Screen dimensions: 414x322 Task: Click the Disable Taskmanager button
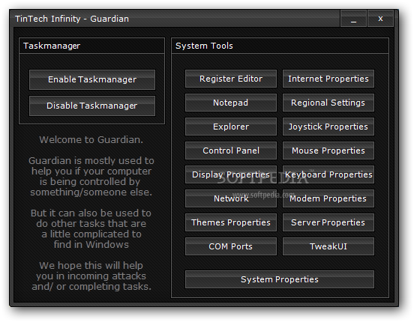92,106
